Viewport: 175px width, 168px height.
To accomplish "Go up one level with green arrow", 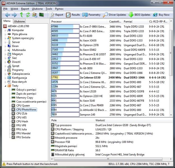I will (21, 15).
